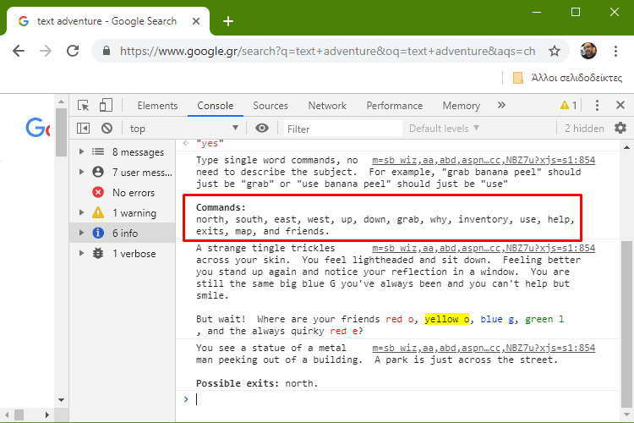This screenshot has height=423, width=634.
Task: Expand the 7 user messages group
Action: point(81,172)
